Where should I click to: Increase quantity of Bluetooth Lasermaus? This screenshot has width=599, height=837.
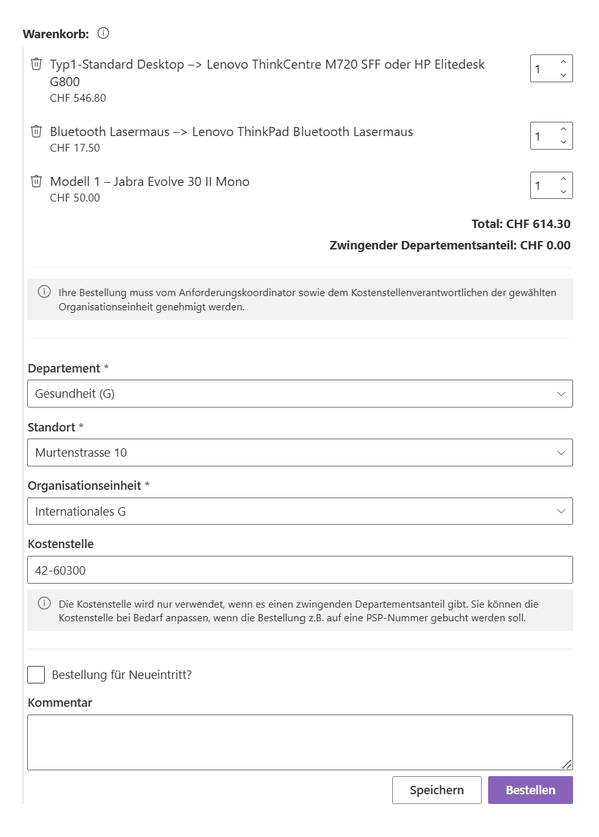(563, 130)
